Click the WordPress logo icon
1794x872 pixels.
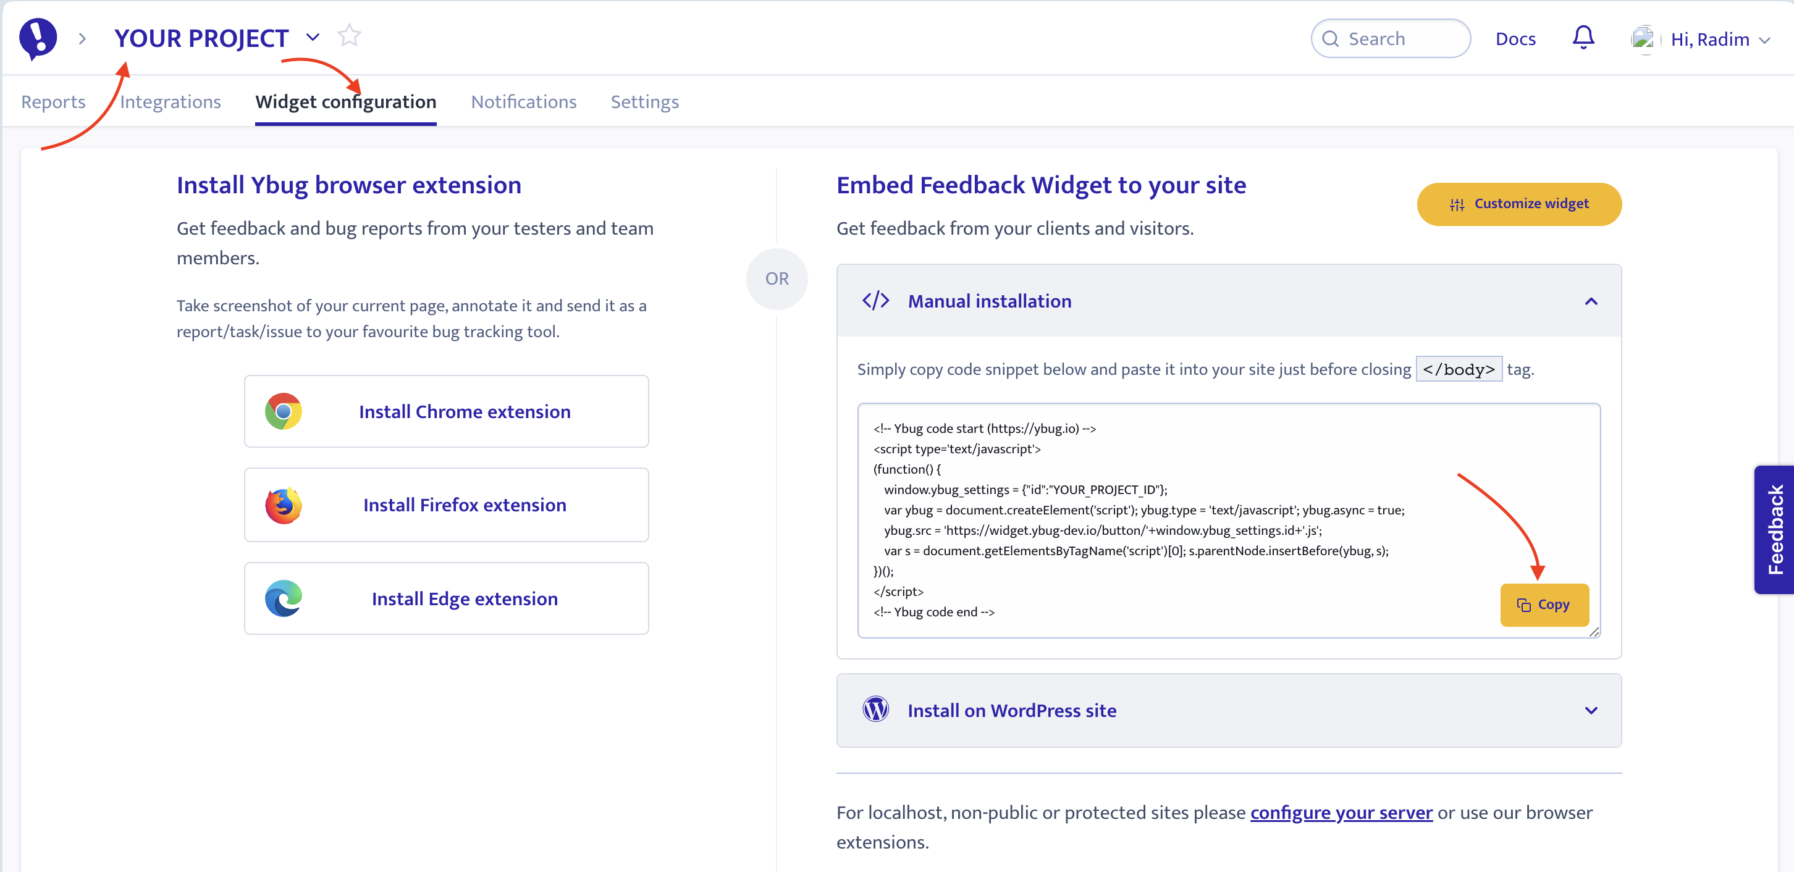(x=875, y=710)
